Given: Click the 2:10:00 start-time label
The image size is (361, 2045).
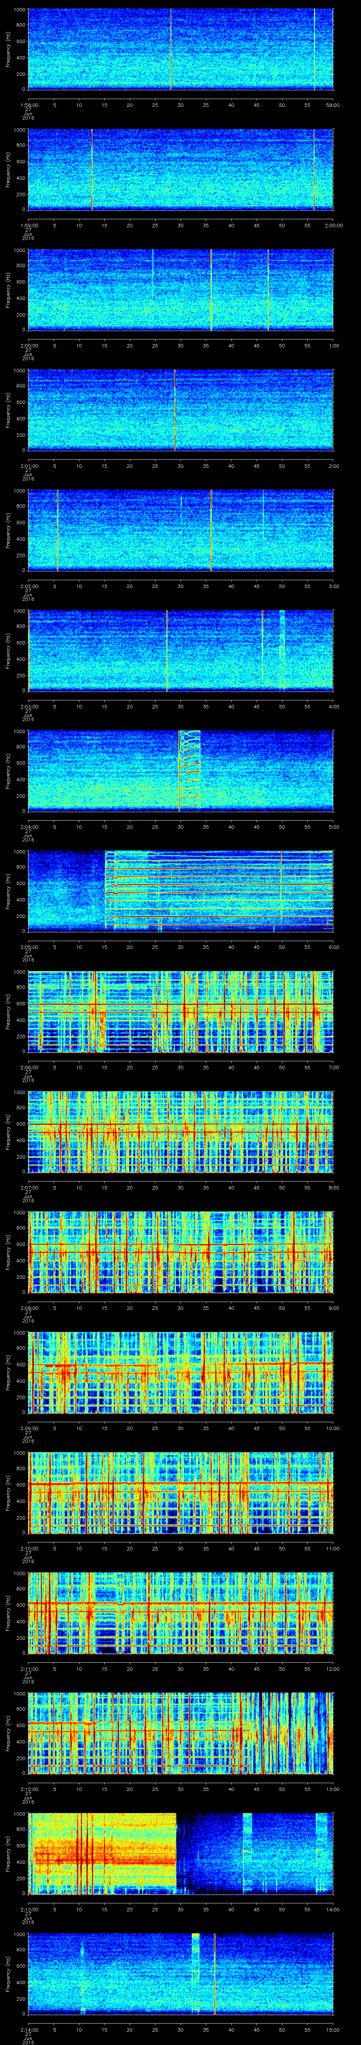Looking at the screenshot, I should (x=29, y=1549).
